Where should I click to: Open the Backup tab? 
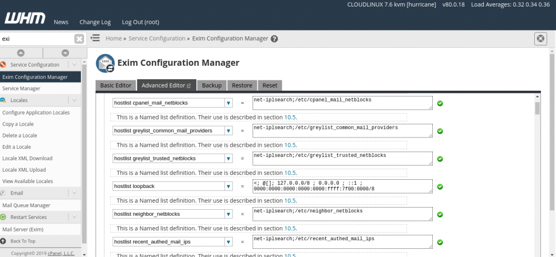212,85
